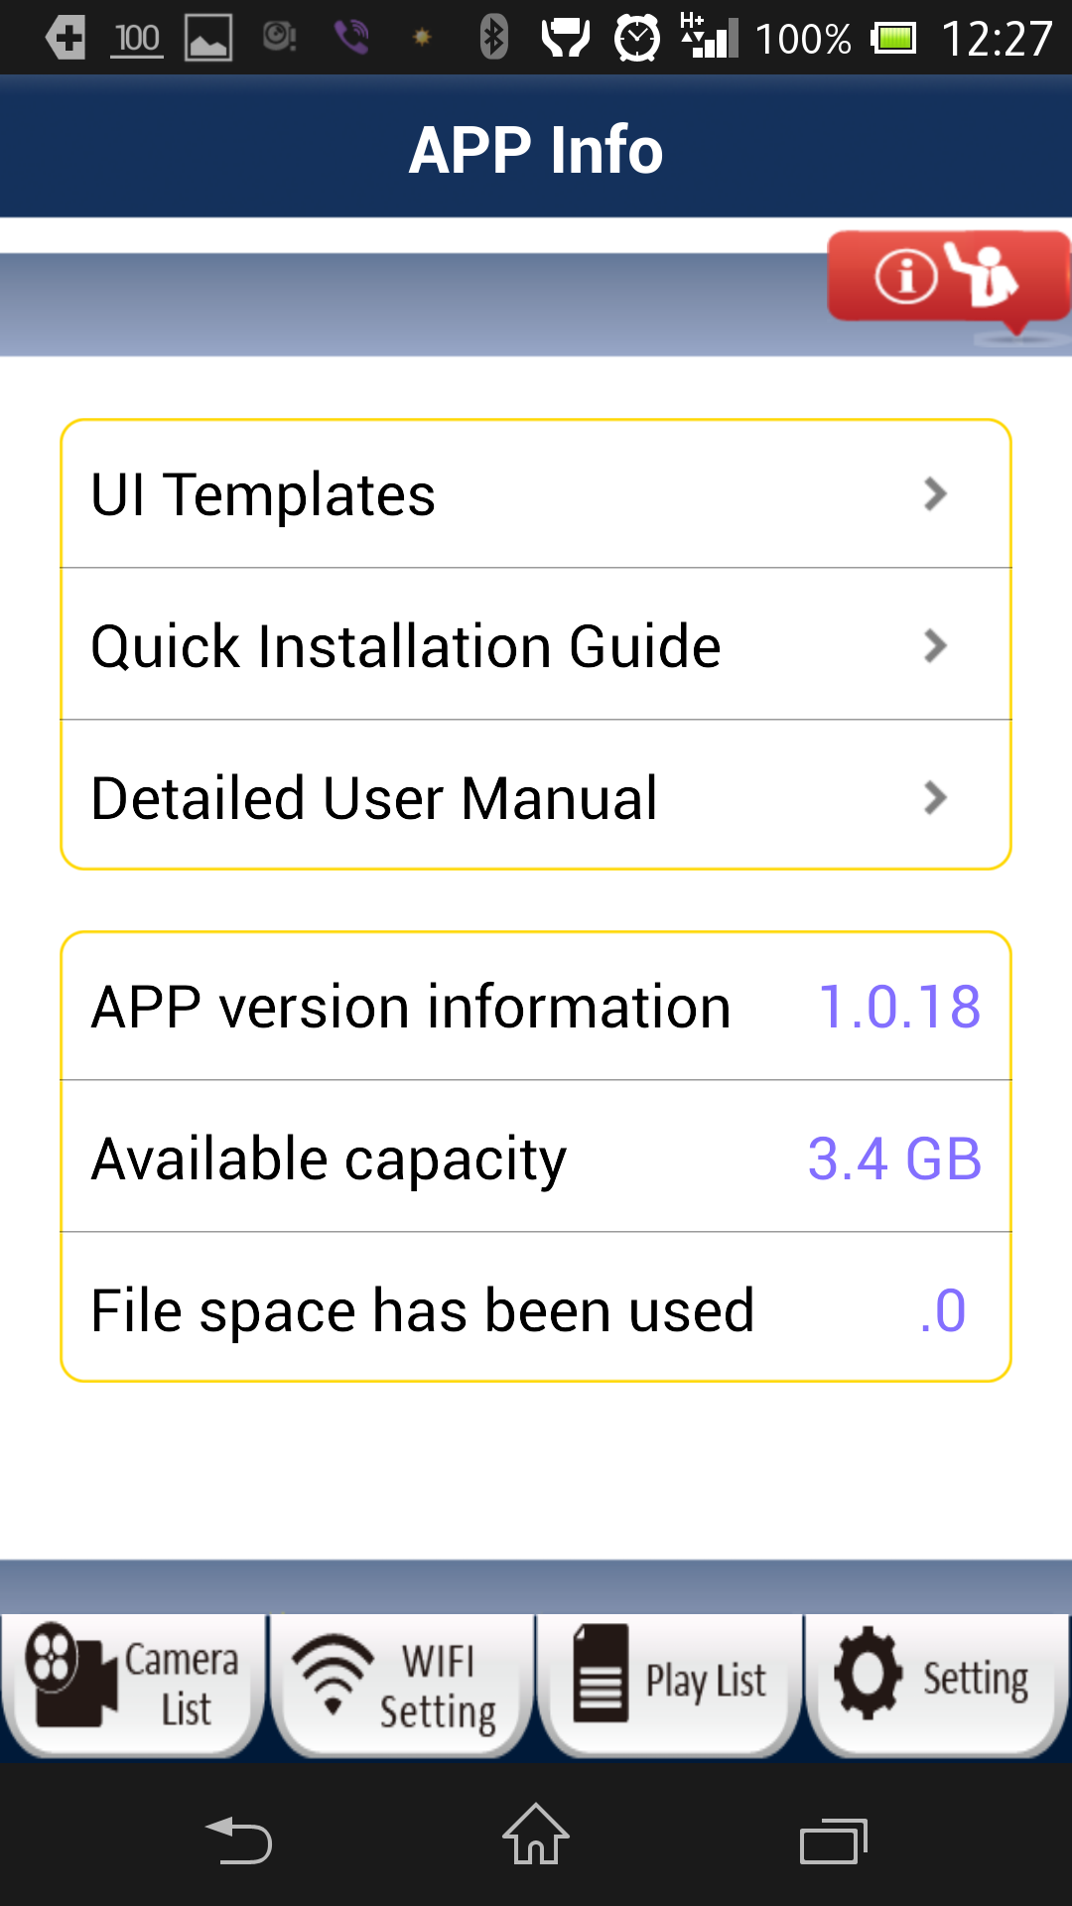Screen dimensions: 1072x1906
Task: Tap the APP version information row
Action: pyautogui.click(x=536, y=1007)
